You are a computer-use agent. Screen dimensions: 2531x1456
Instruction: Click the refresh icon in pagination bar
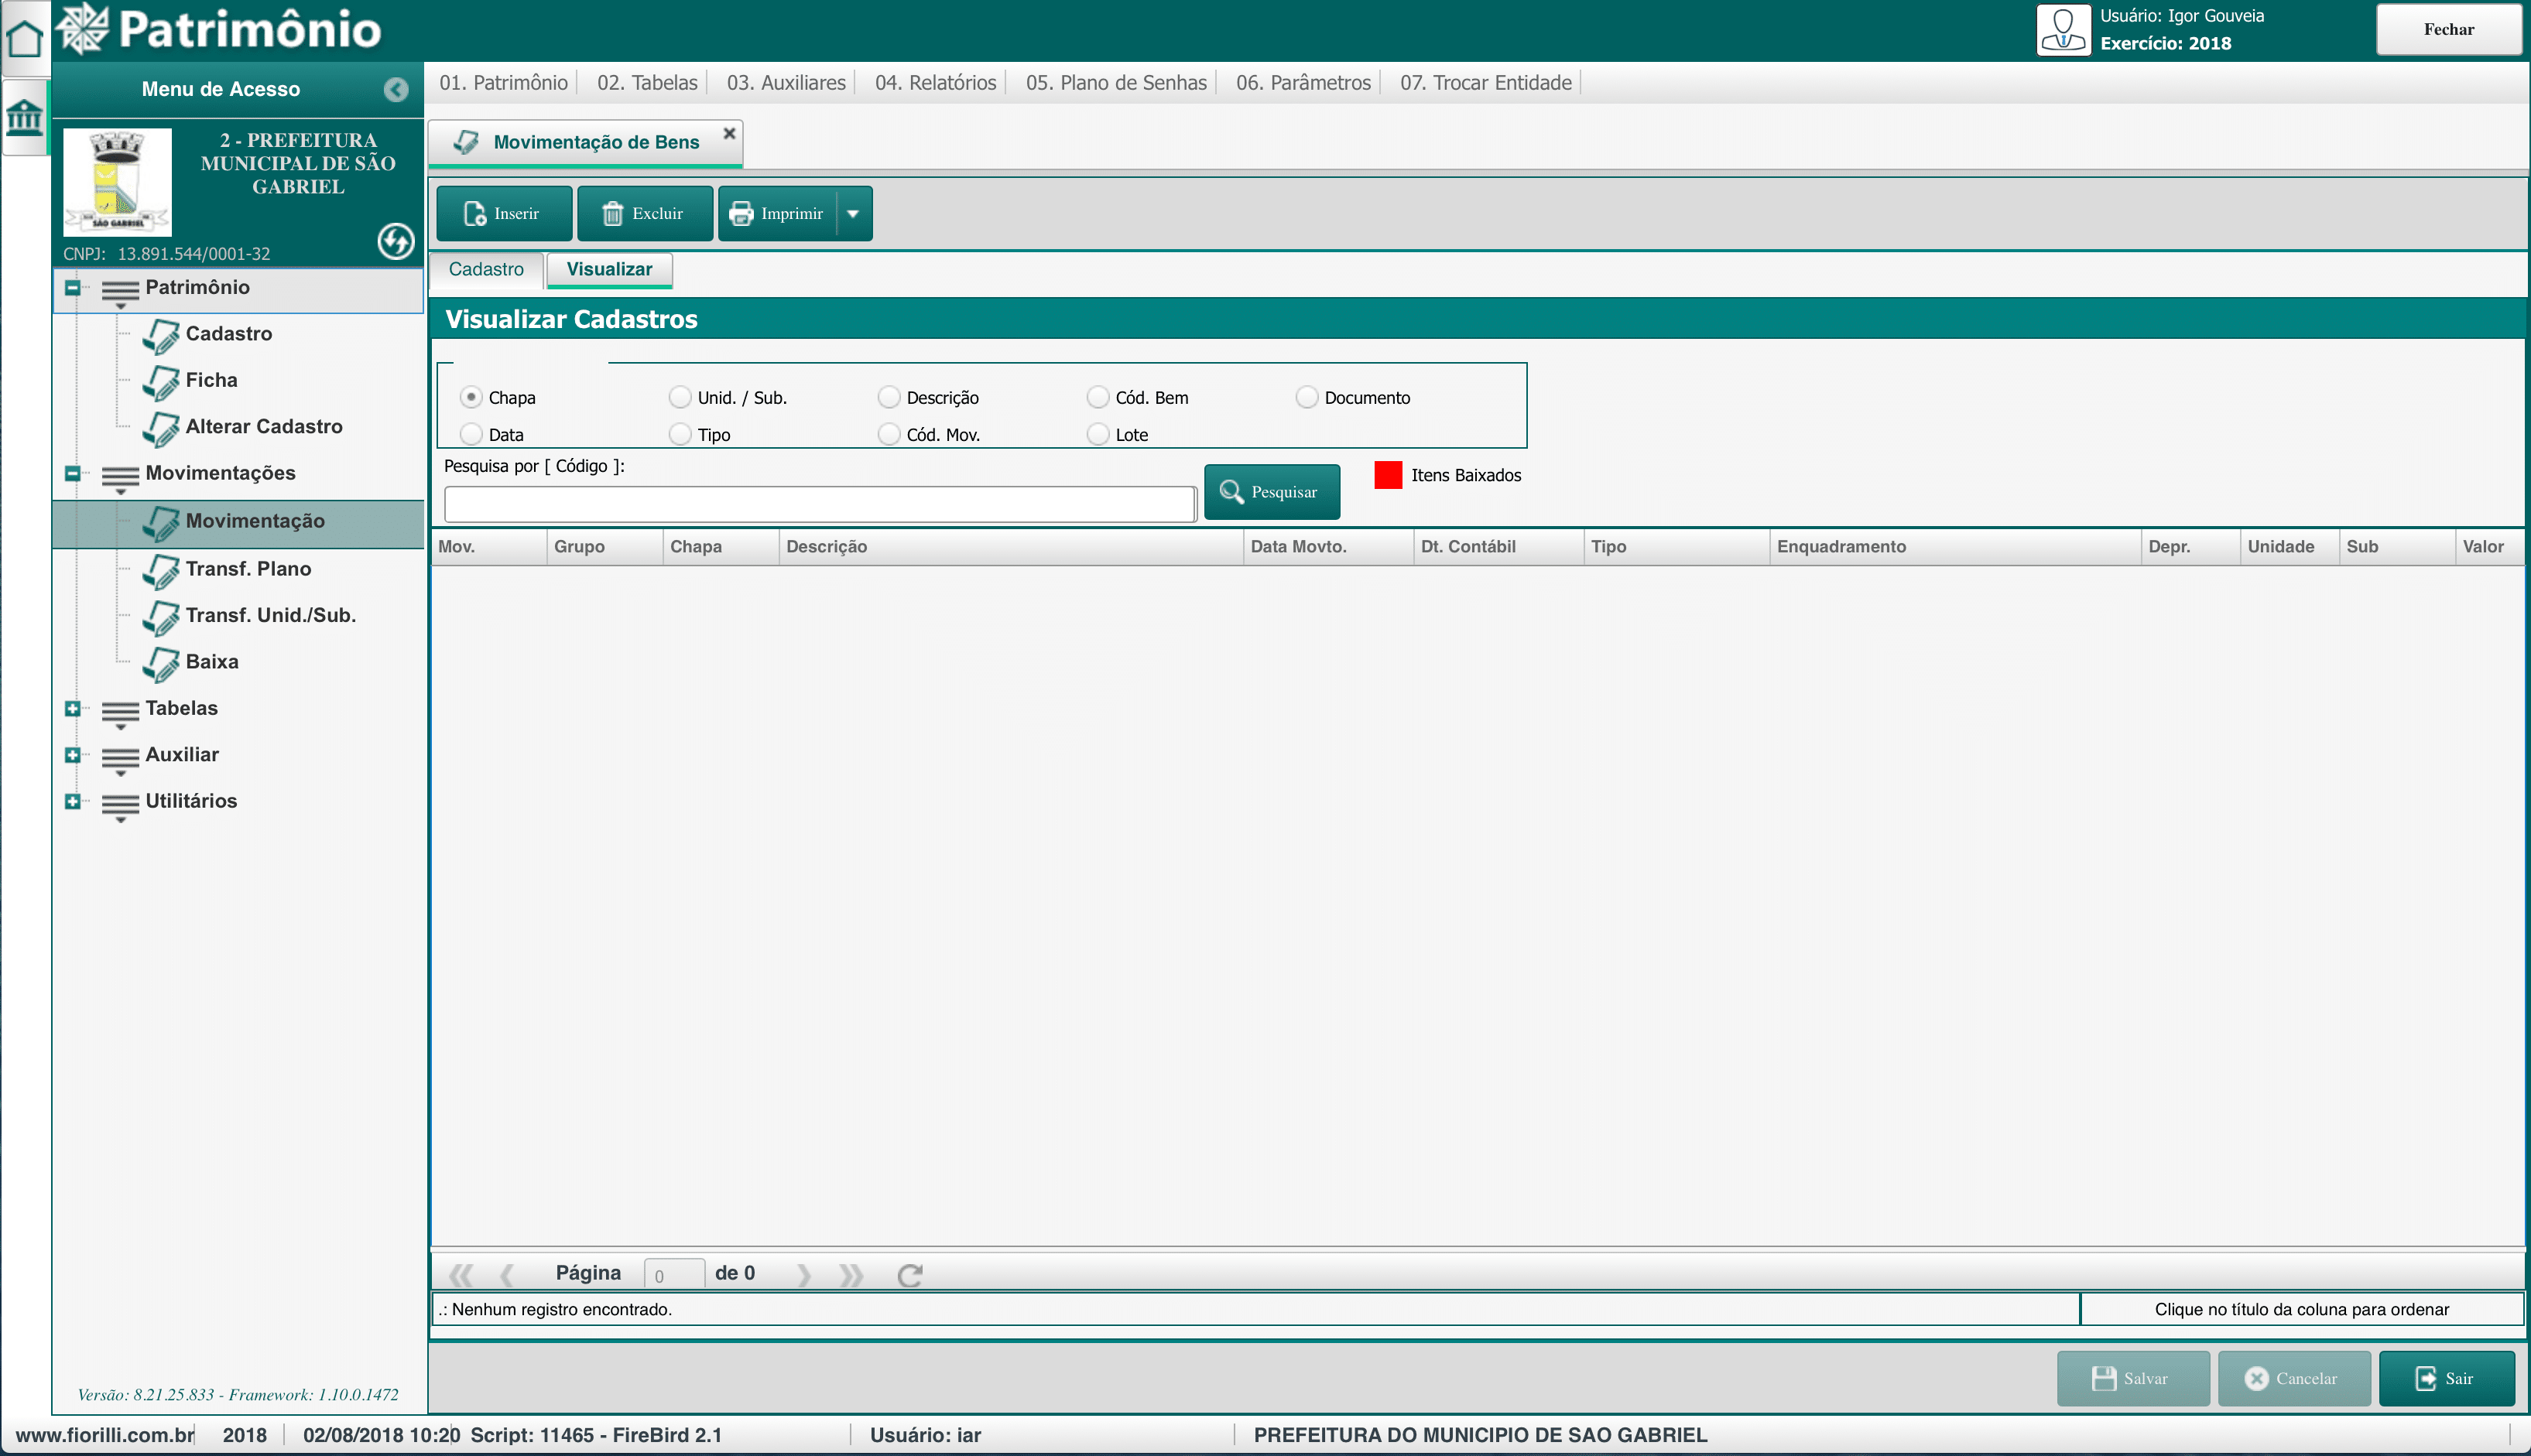pyautogui.click(x=909, y=1274)
